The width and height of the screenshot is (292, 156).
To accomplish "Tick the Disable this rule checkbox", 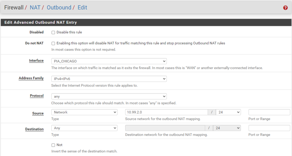I will point(53,32).
